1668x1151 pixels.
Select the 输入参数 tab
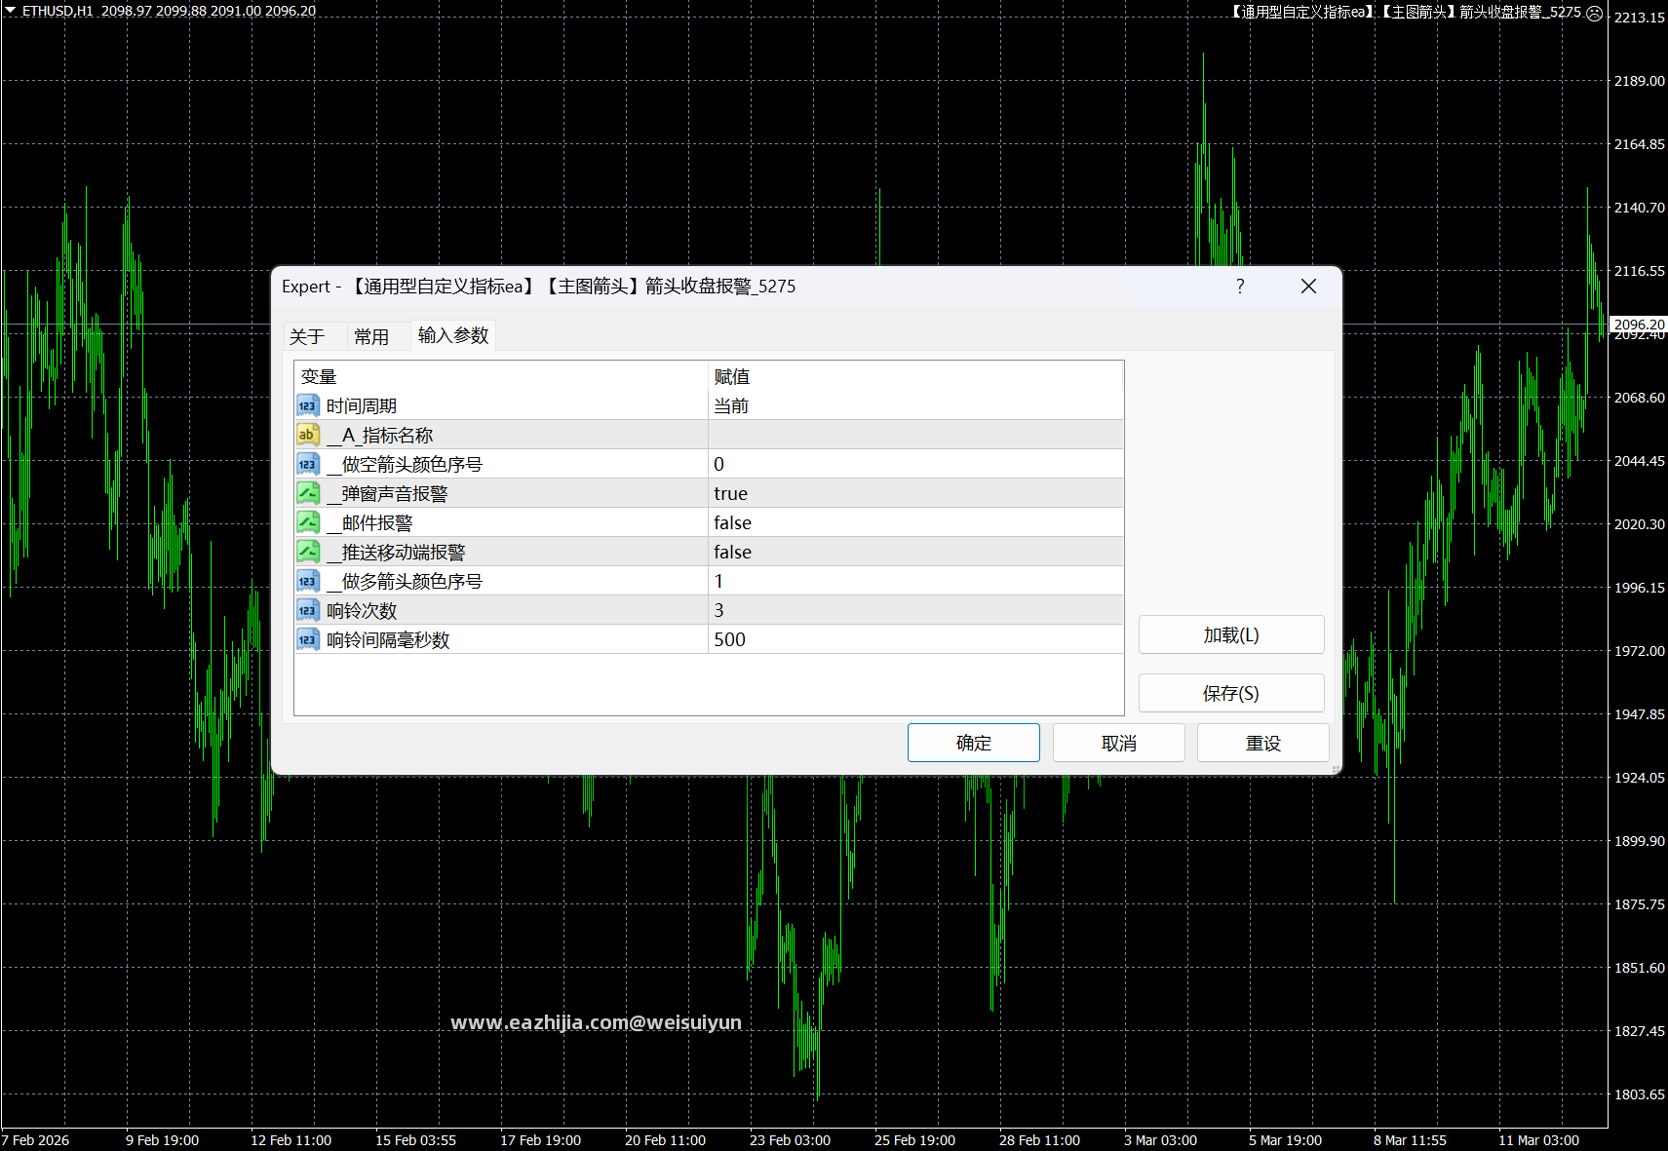pos(453,335)
